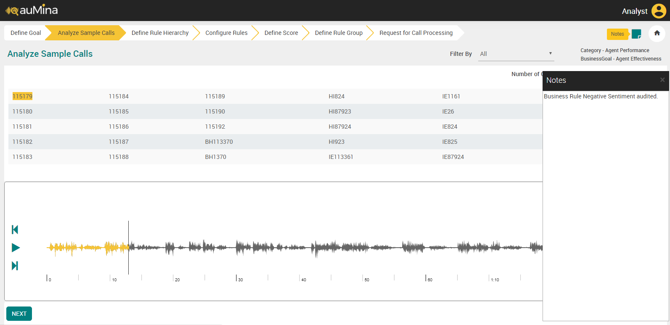Select call IE825

(x=450, y=142)
